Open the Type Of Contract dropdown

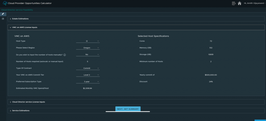(88, 68)
